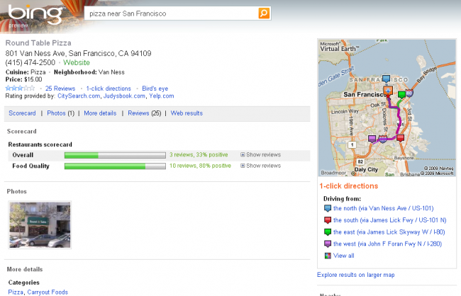The width and height of the screenshot is (461, 296).
Task: Click the orange search magnifier button
Action: pos(264,13)
